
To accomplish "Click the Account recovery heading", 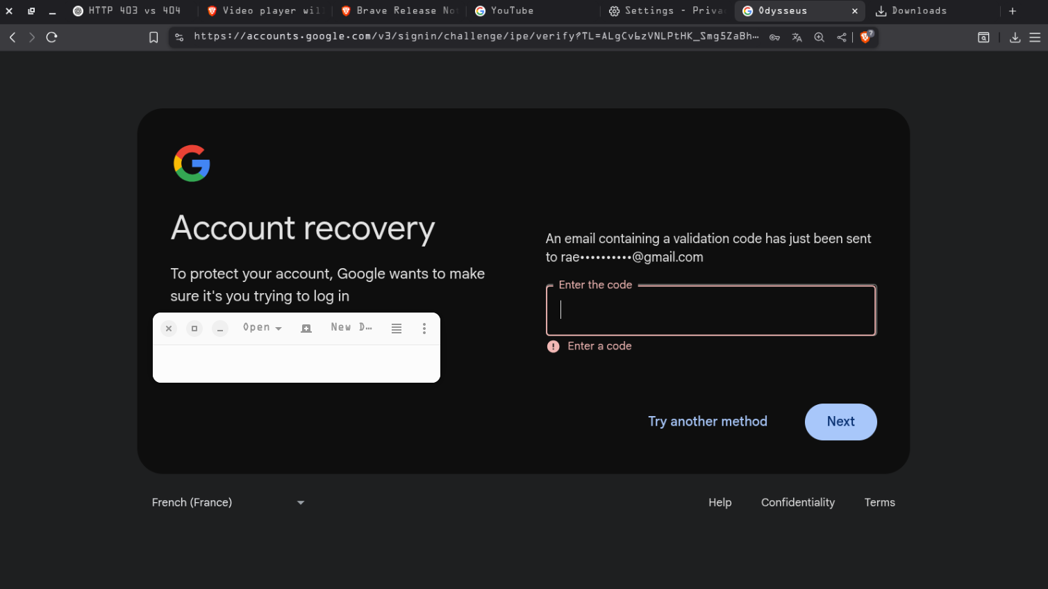I will 303,229.
